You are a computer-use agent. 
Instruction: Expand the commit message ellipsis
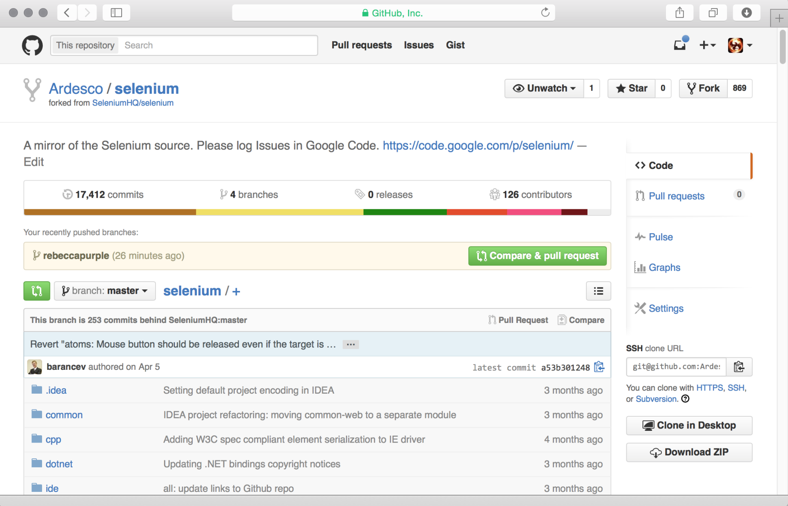(x=351, y=344)
